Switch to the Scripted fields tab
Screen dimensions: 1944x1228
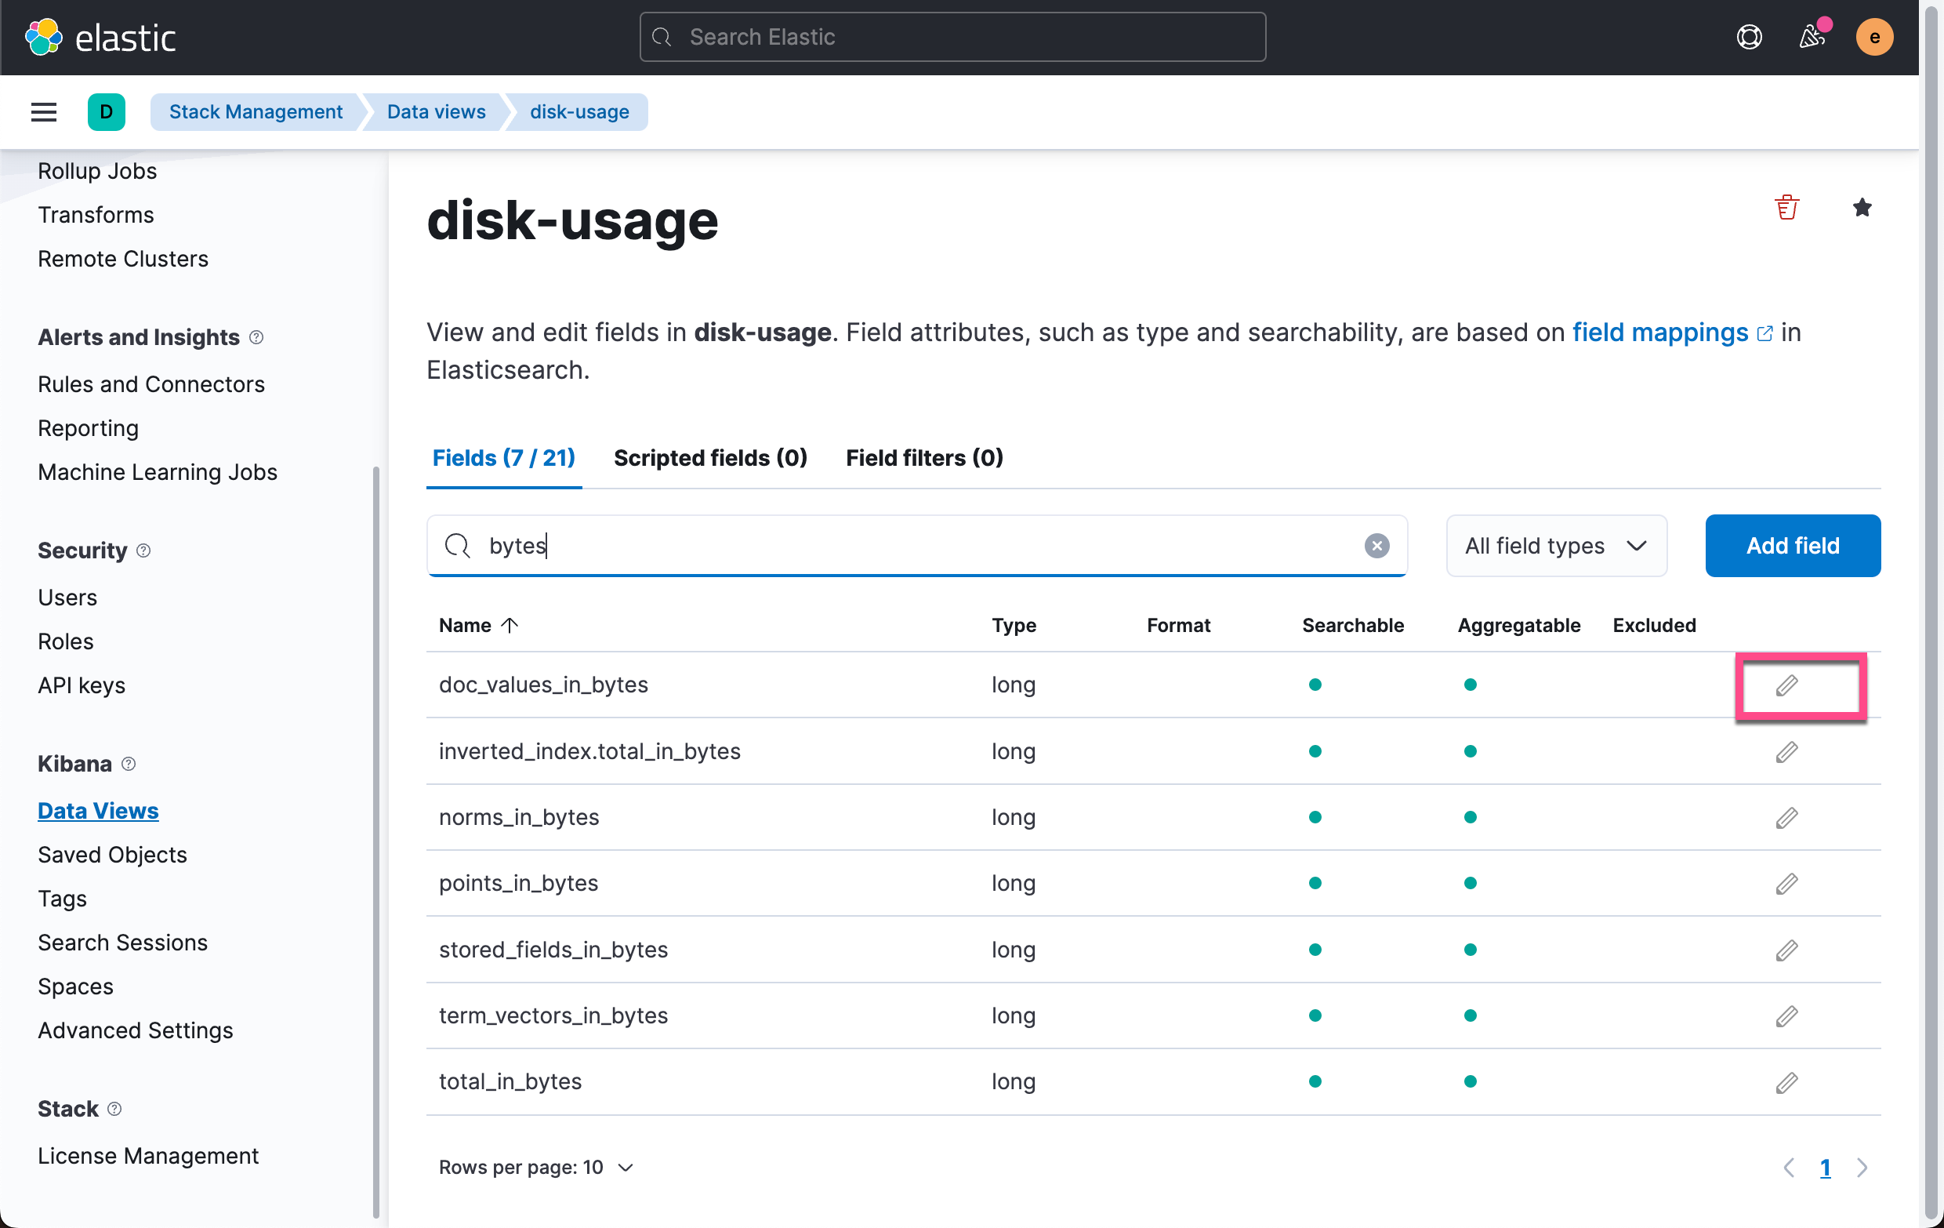point(709,458)
